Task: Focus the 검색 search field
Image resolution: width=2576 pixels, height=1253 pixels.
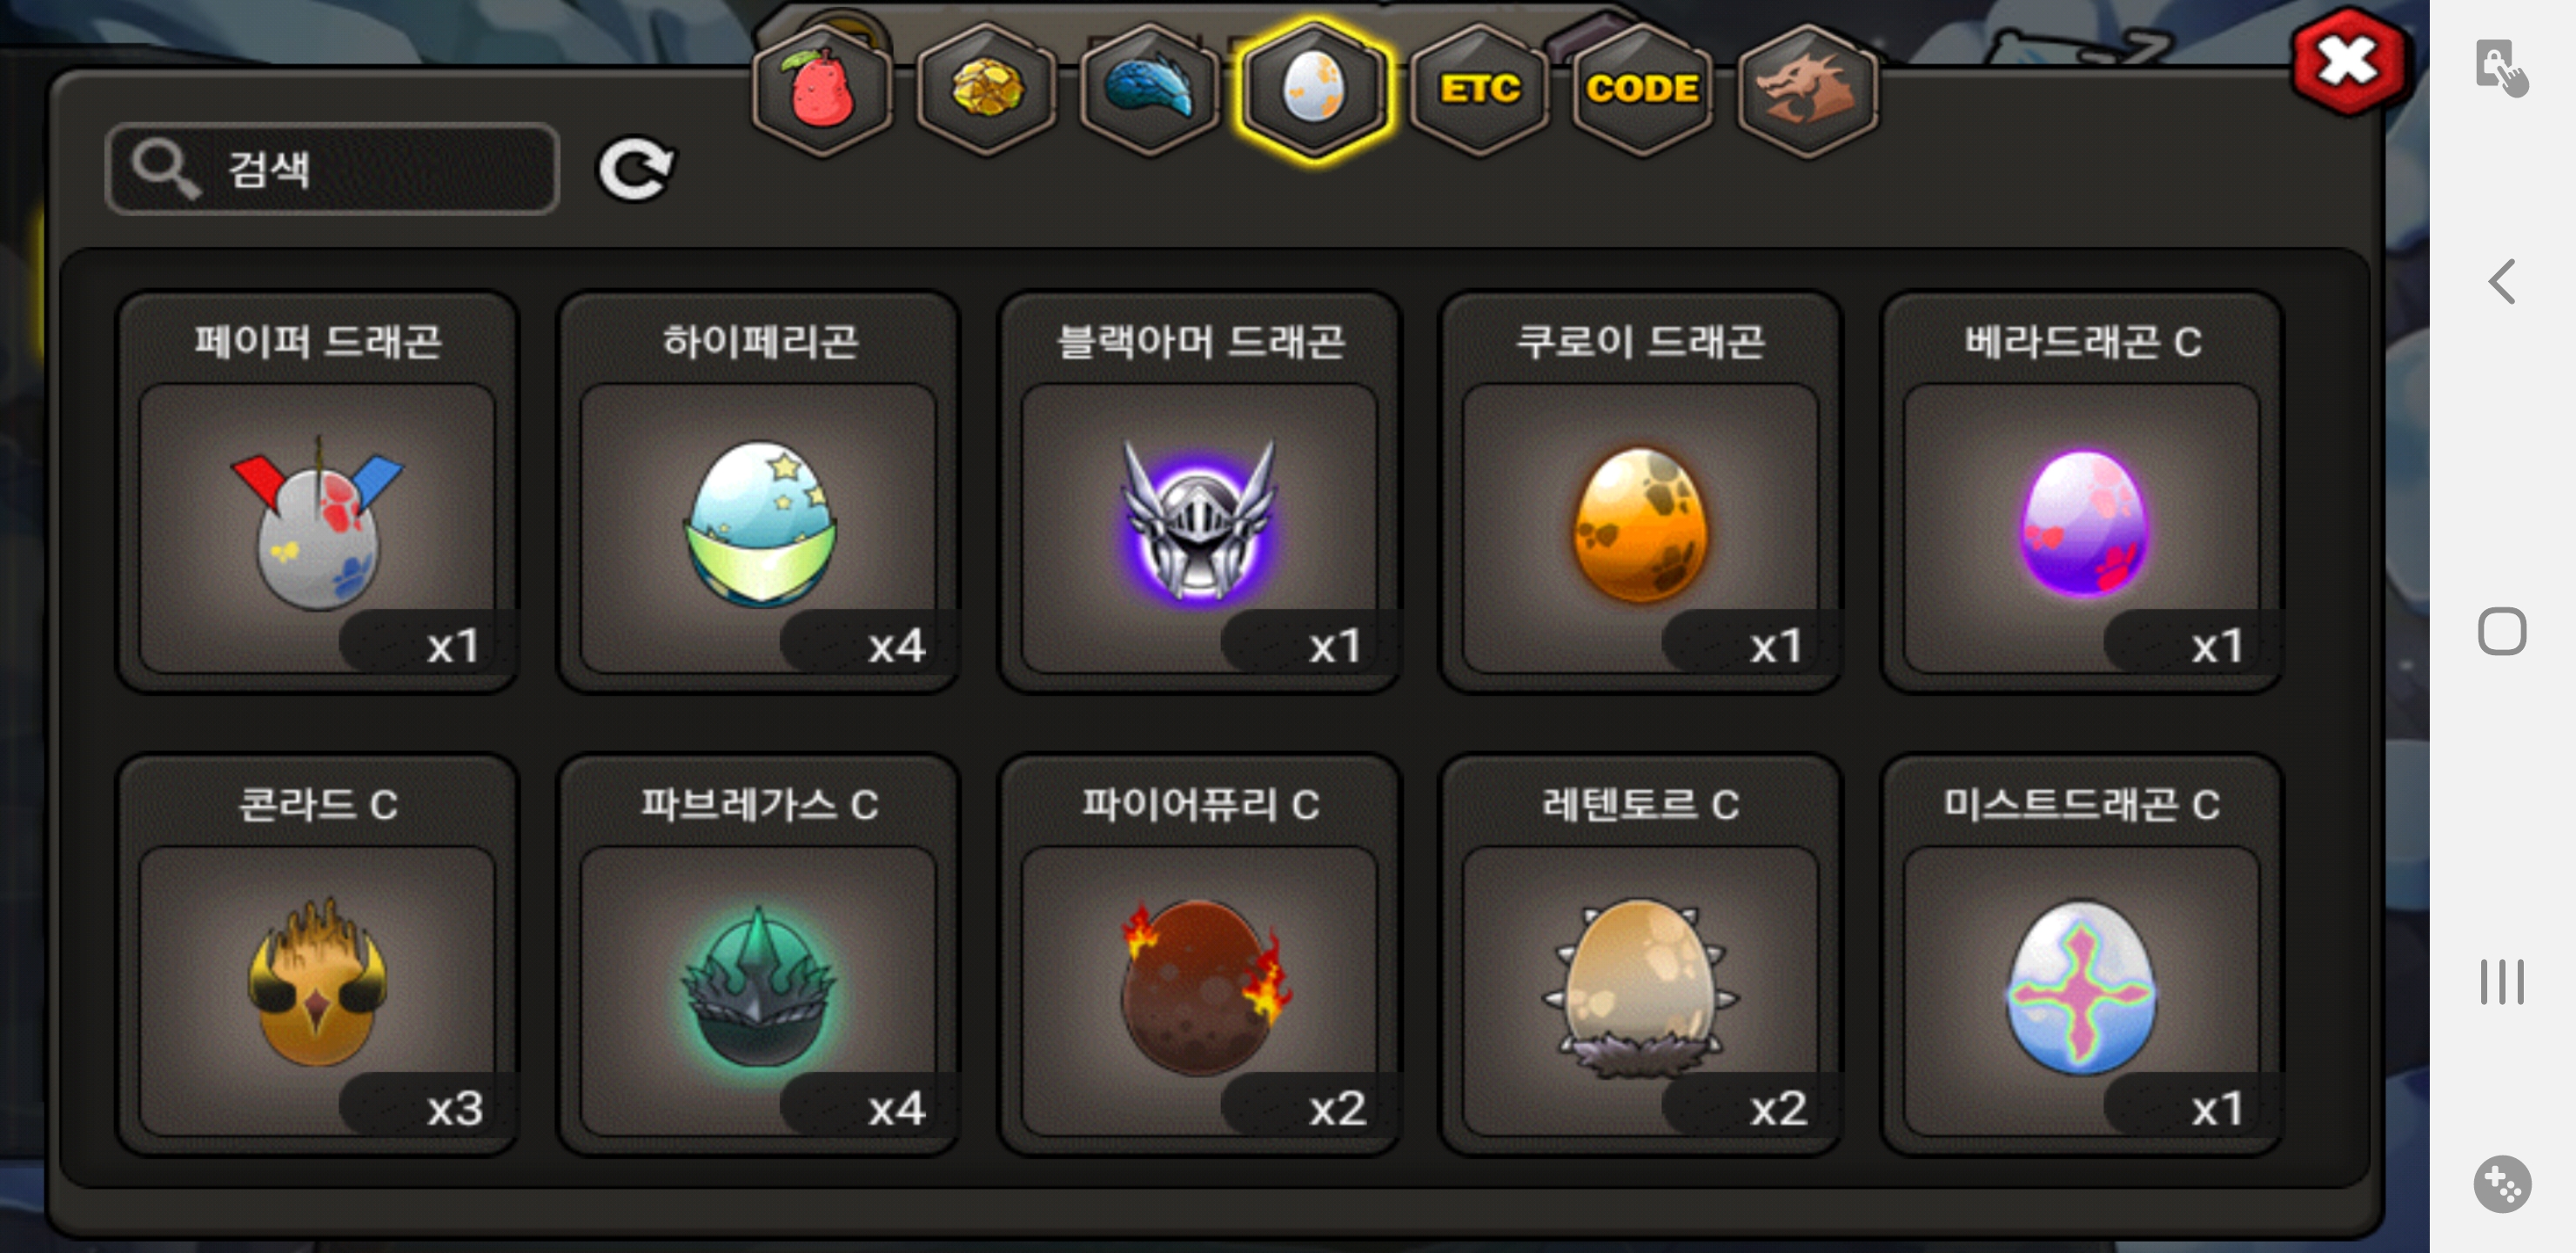Action: [332, 169]
